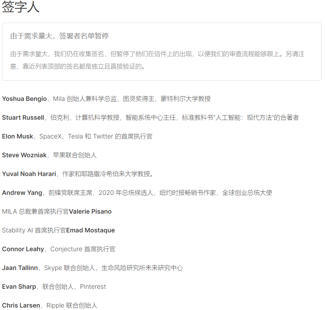
Task: Click Stability AI 首席执行官 text
Action: 34,230
